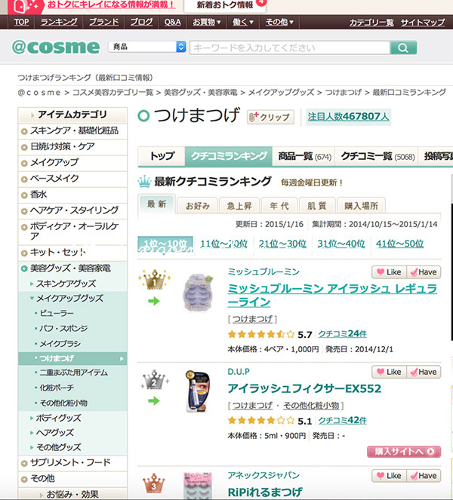
Task: Open アネックスジャパン brand link
Action: [263, 475]
